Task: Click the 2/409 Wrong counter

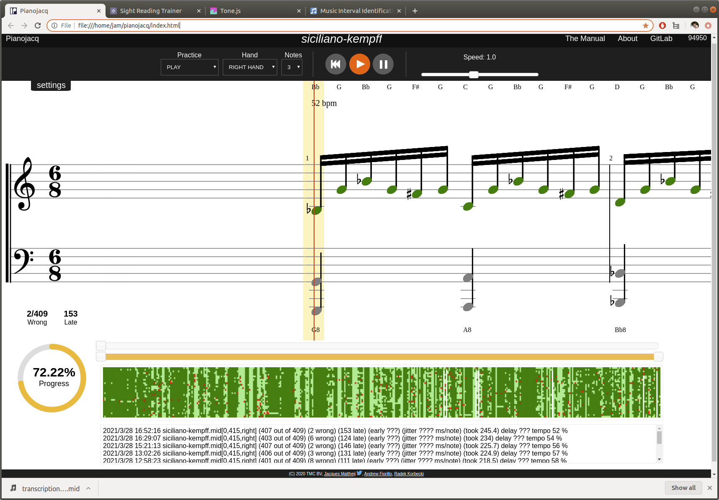Action: [37, 317]
